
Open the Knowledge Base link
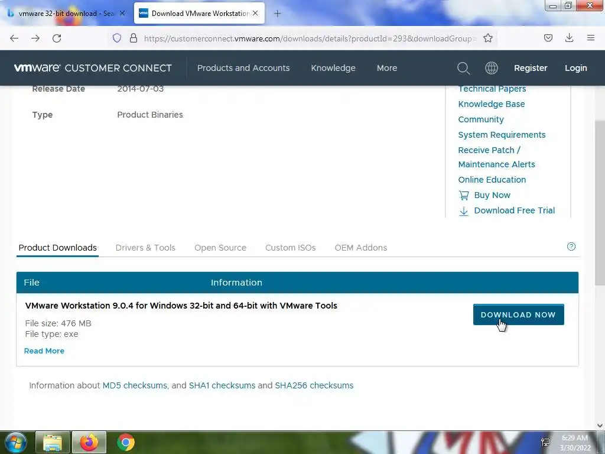492,104
